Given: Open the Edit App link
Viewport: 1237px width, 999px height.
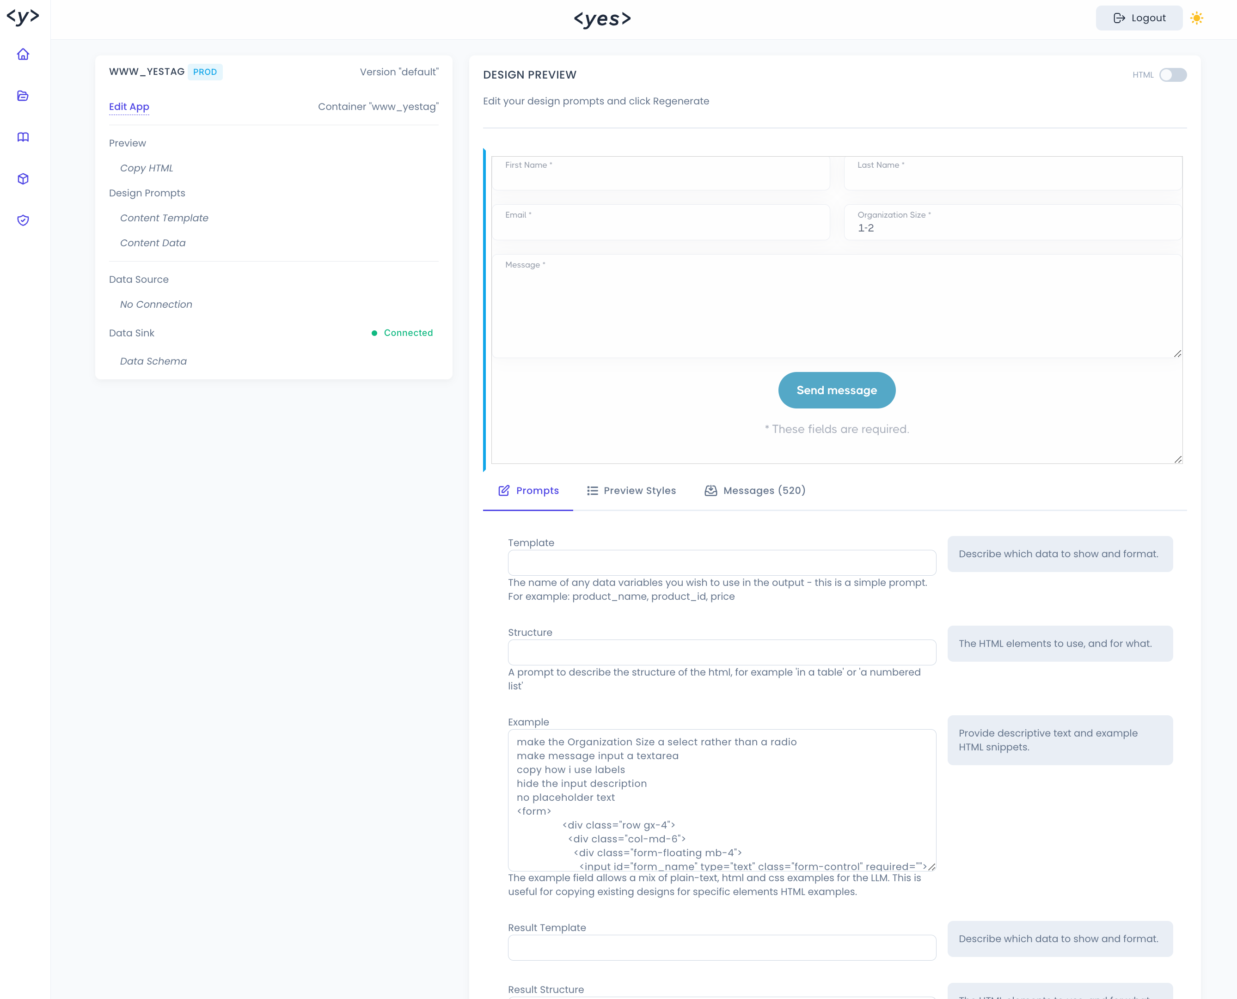Looking at the screenshot, I should pyautogui.click(x=129, y=106).
